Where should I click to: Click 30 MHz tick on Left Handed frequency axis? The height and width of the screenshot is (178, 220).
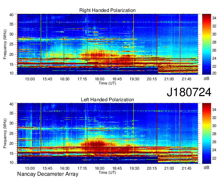point(11,123)
